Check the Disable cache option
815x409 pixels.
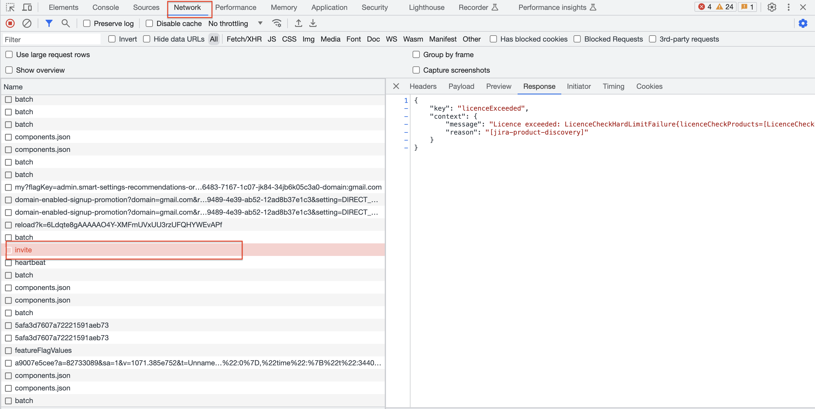pyautogui.click(x=149, y=24)
